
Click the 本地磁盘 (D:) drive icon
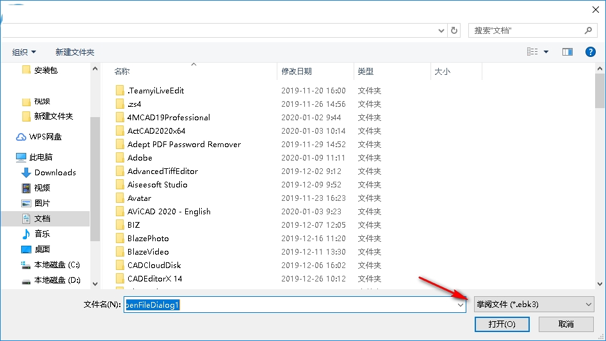pos(26,281)
